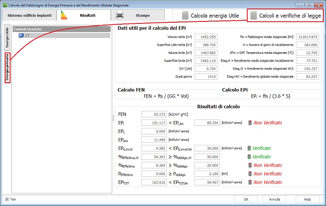Click calculator icon beside Calcola energia Utile
This screenshot has height=206, width=326.
tap(185, 16)
